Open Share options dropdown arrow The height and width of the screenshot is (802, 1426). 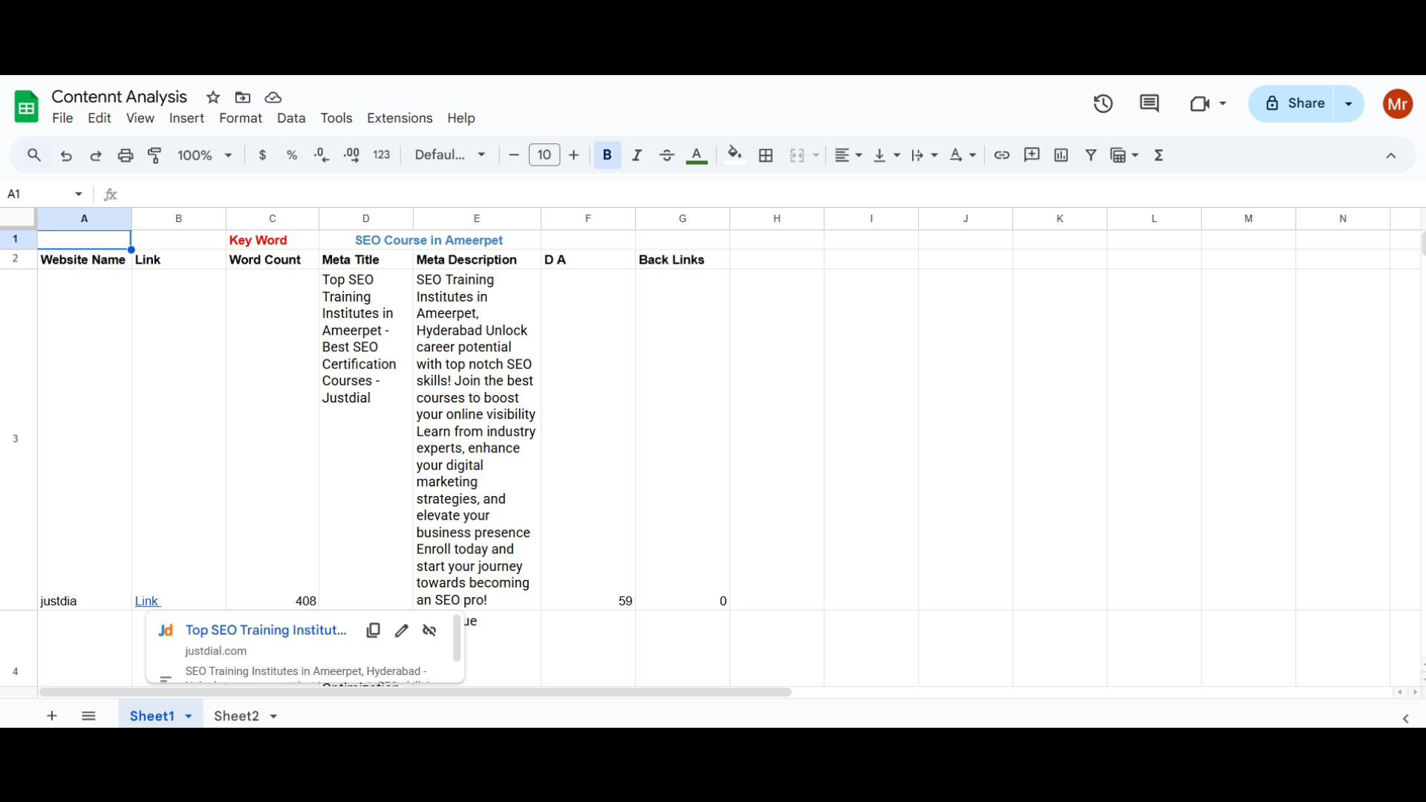(1349, 103)
